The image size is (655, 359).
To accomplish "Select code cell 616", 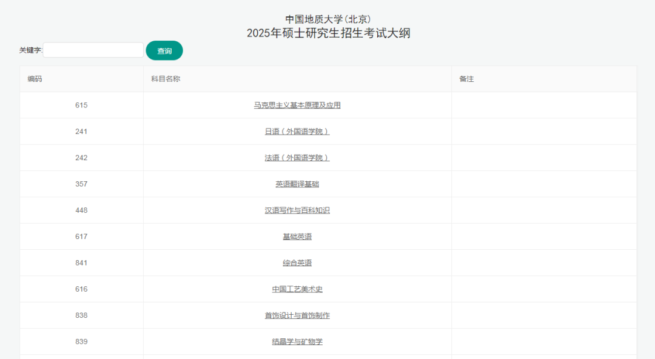I will (81, 289).
